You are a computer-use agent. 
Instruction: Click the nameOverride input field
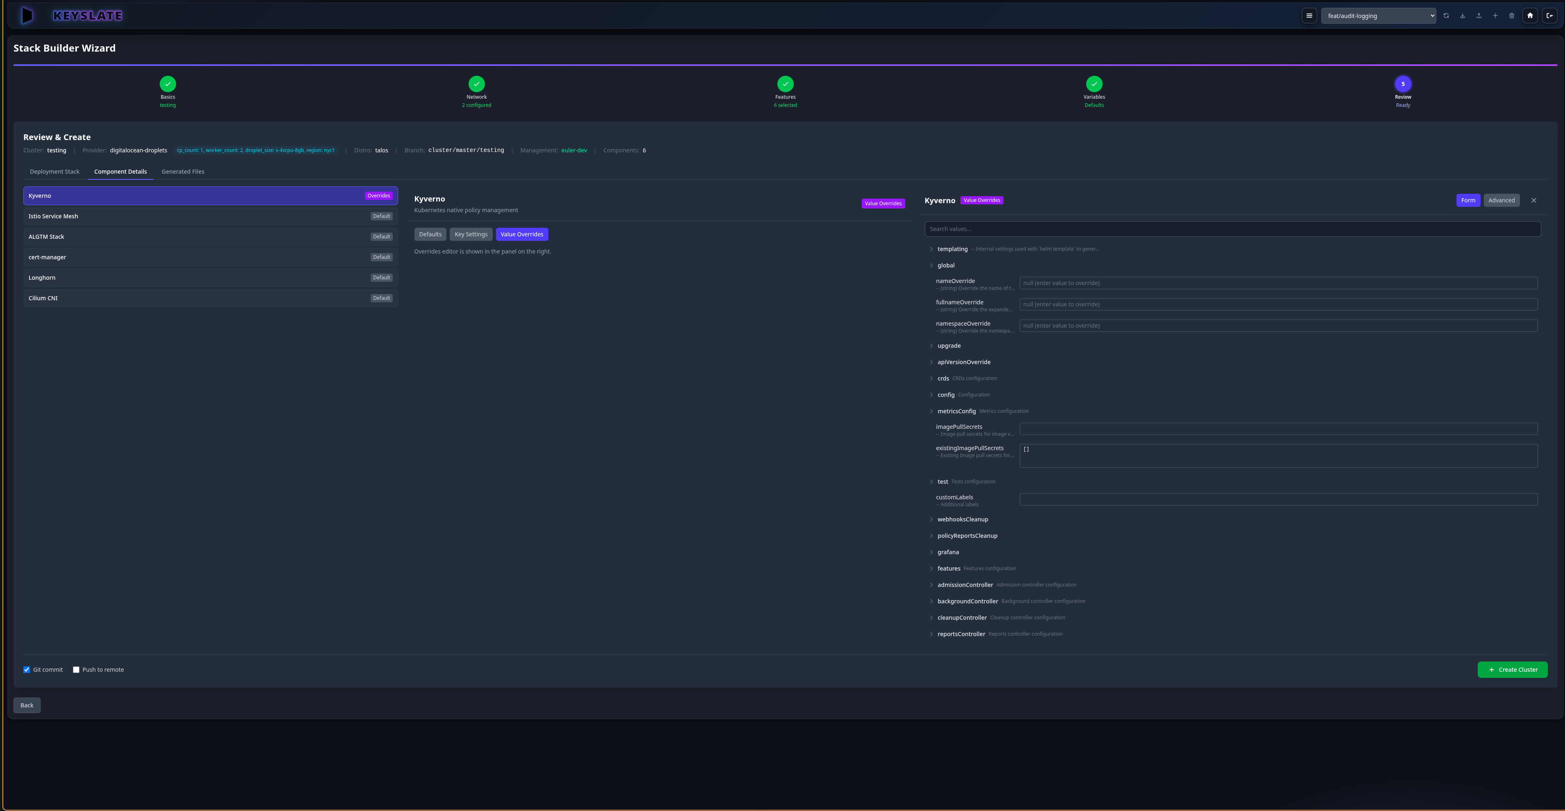[1278, 283]
